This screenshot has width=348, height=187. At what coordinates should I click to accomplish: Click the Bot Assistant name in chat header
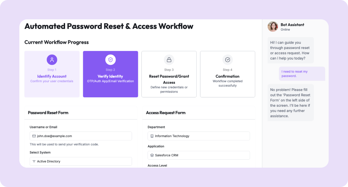click(292, 25)
